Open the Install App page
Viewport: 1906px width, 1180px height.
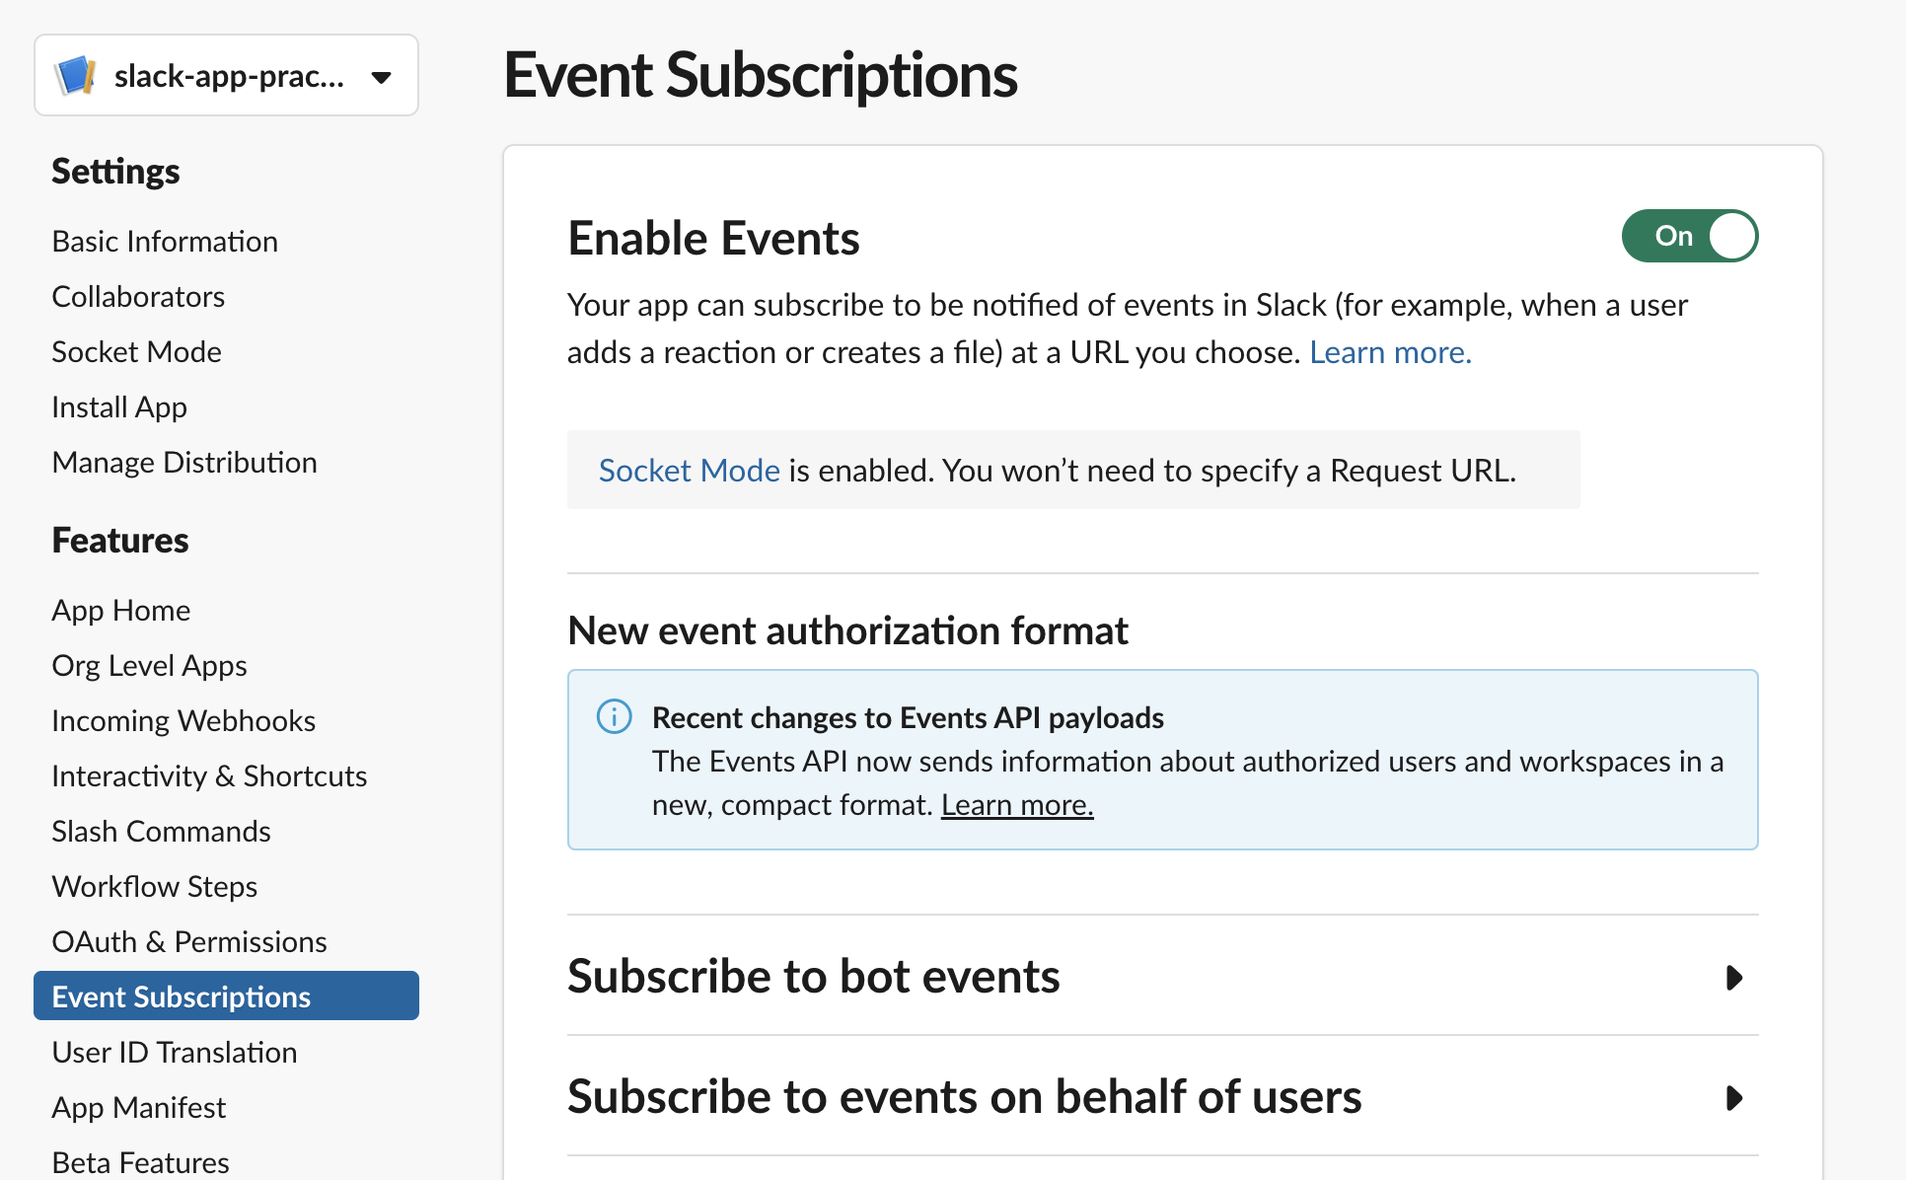click(118, 406)
